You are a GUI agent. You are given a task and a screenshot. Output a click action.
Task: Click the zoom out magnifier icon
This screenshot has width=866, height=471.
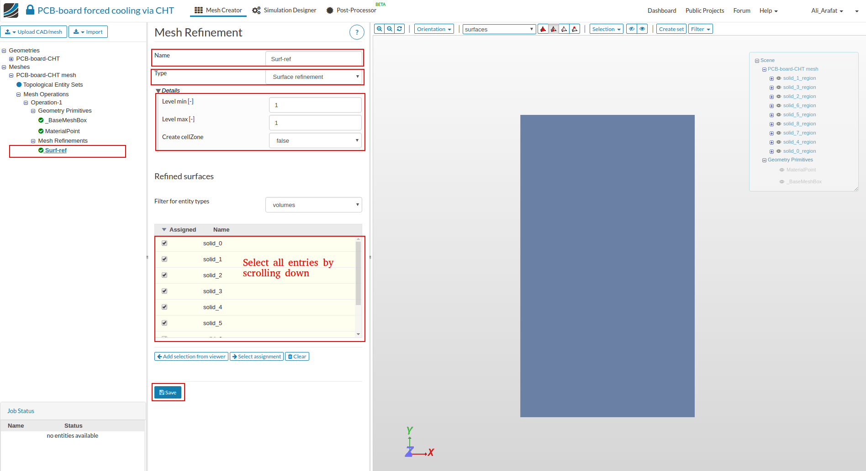(390, 29)
